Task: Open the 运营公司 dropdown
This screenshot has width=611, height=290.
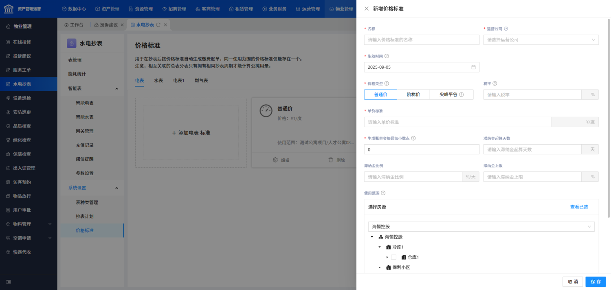Action: coord(541,40)
